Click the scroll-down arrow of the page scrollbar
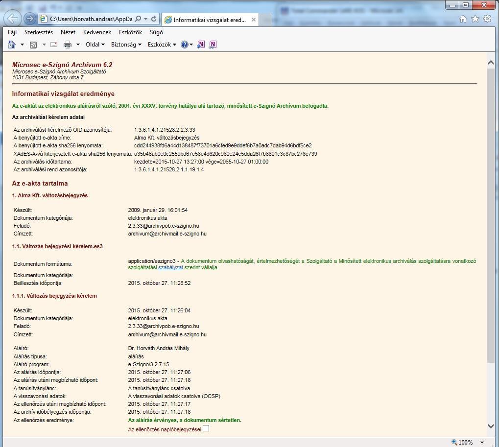499x447 pixels. coord(491,426)
